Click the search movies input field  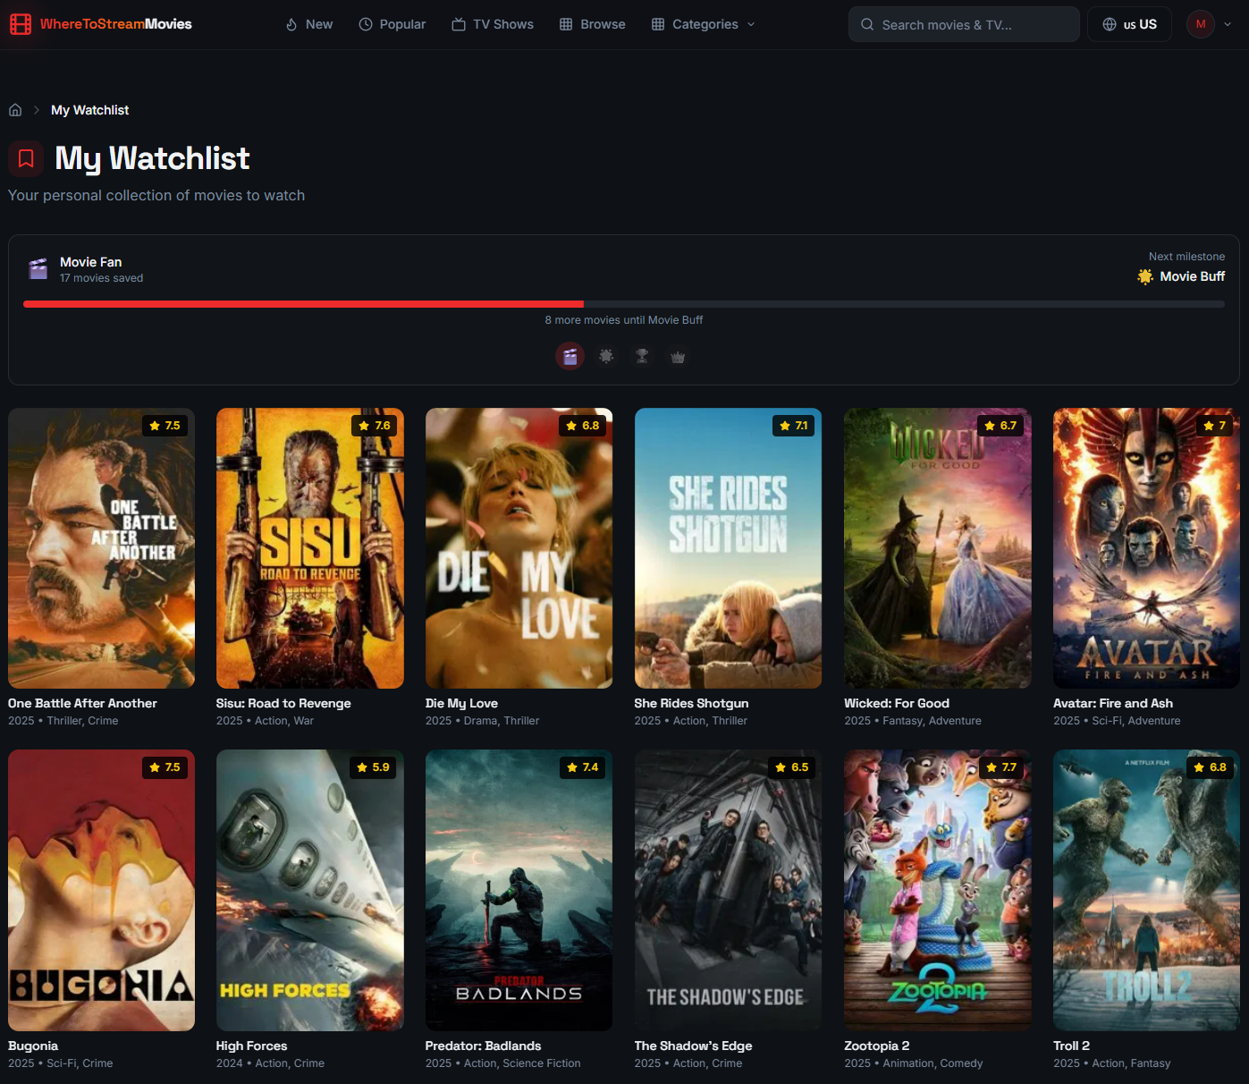(x=964, y=24)
